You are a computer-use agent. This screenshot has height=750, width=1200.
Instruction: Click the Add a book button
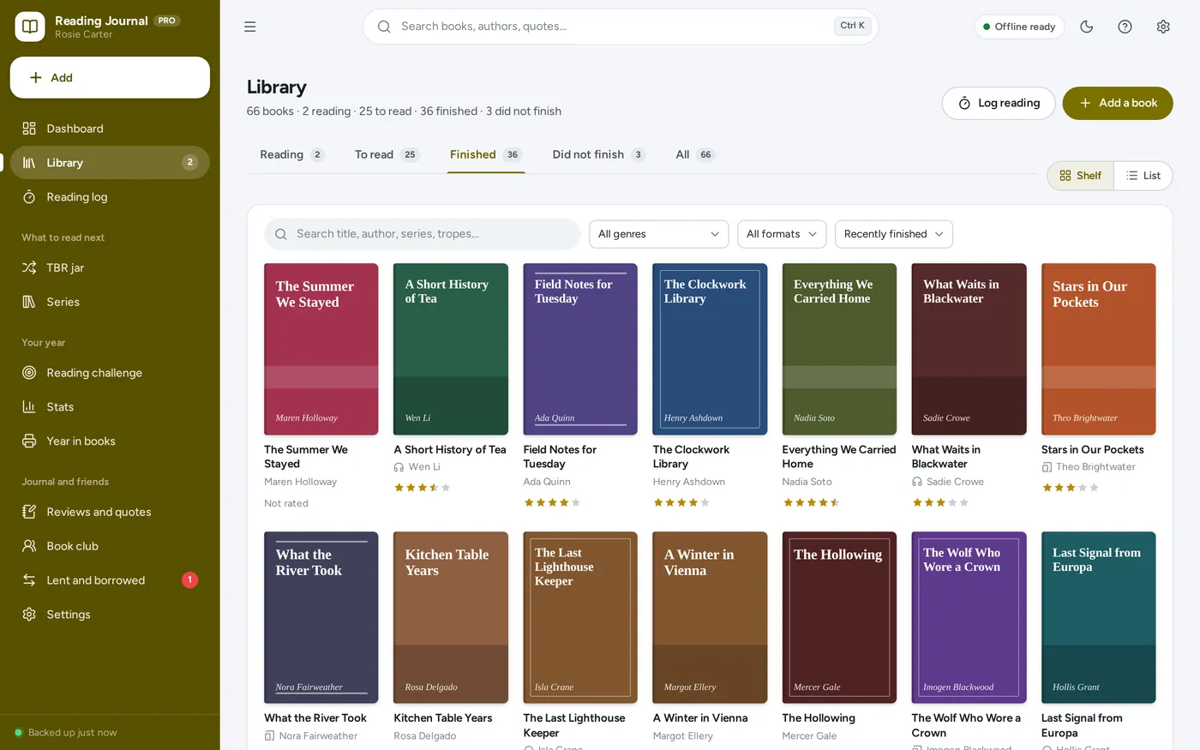(x=1118, y=103)
